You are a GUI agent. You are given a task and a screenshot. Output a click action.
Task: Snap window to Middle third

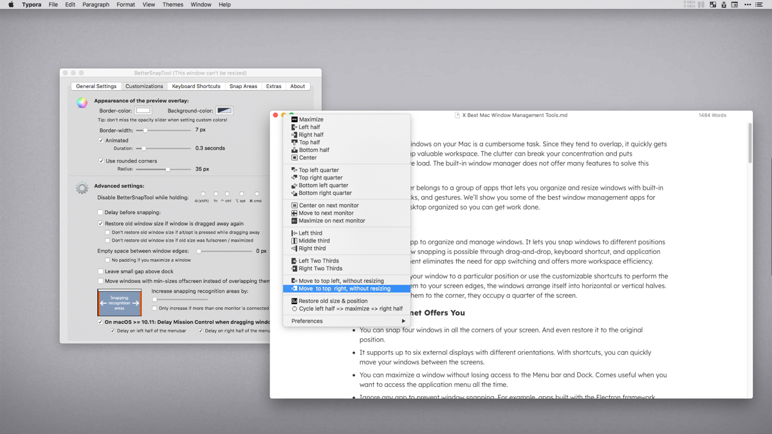[346, 240]
